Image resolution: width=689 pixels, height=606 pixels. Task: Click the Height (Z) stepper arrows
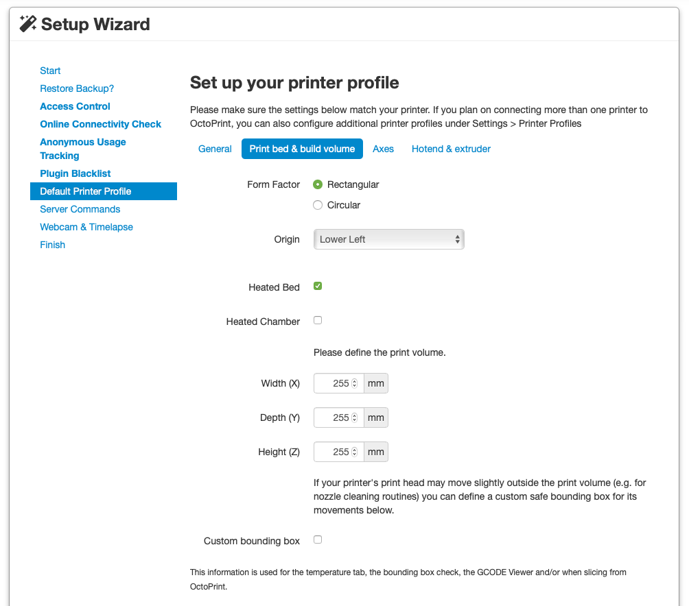click(x=355, y=452)
